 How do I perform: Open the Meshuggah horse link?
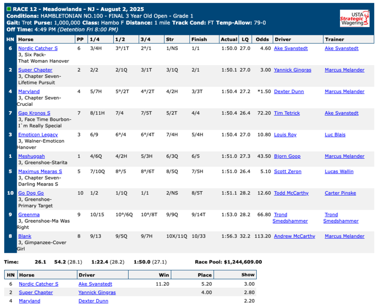coord(32,156)
